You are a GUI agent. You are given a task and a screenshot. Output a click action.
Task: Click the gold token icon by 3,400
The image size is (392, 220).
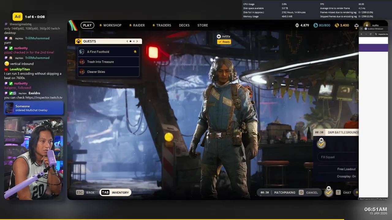pos(337,25)
